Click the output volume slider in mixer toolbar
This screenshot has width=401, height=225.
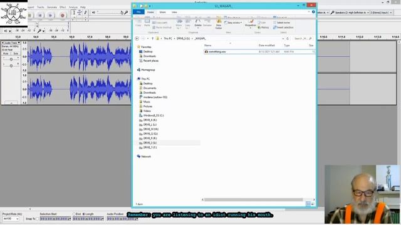pos(110,12)
